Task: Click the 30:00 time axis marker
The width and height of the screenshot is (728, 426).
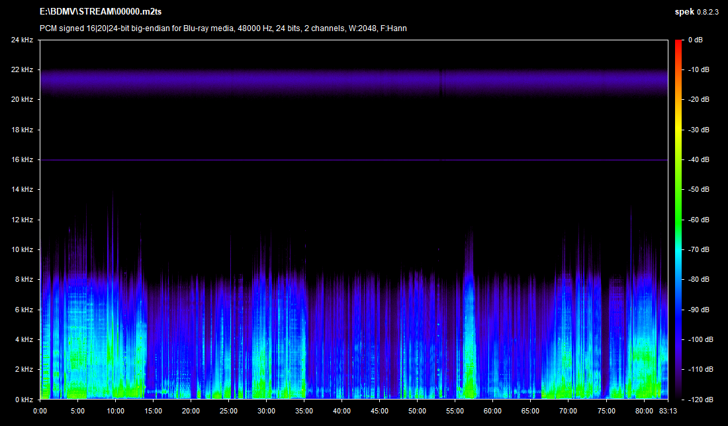Action: pos(266,410)
